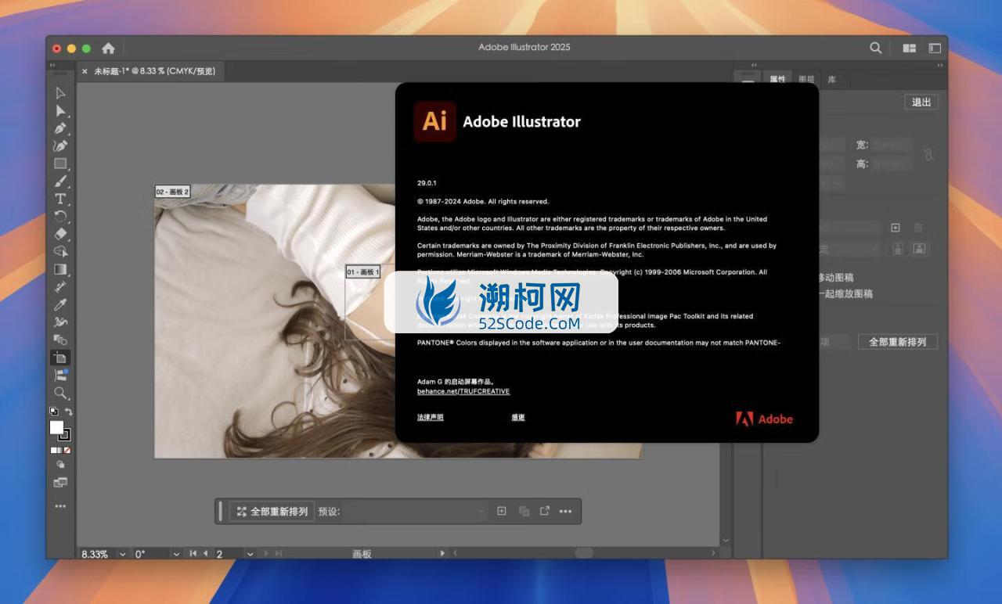1002x604 pixels.
Task: Create new artboard in Properties panel
Action: point(896,228)
